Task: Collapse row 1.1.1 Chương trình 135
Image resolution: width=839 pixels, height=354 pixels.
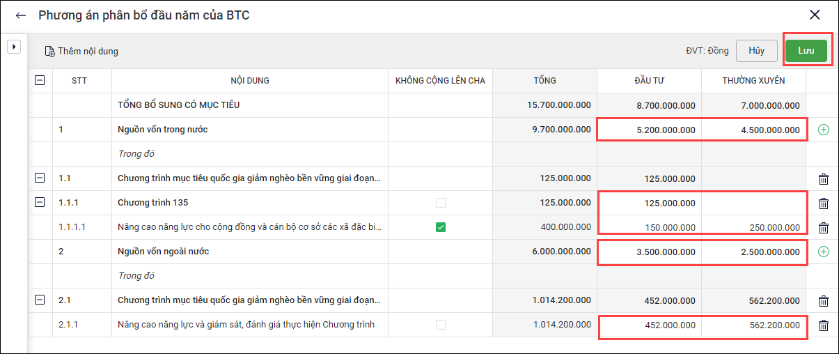Action: [x=40, y=203]
